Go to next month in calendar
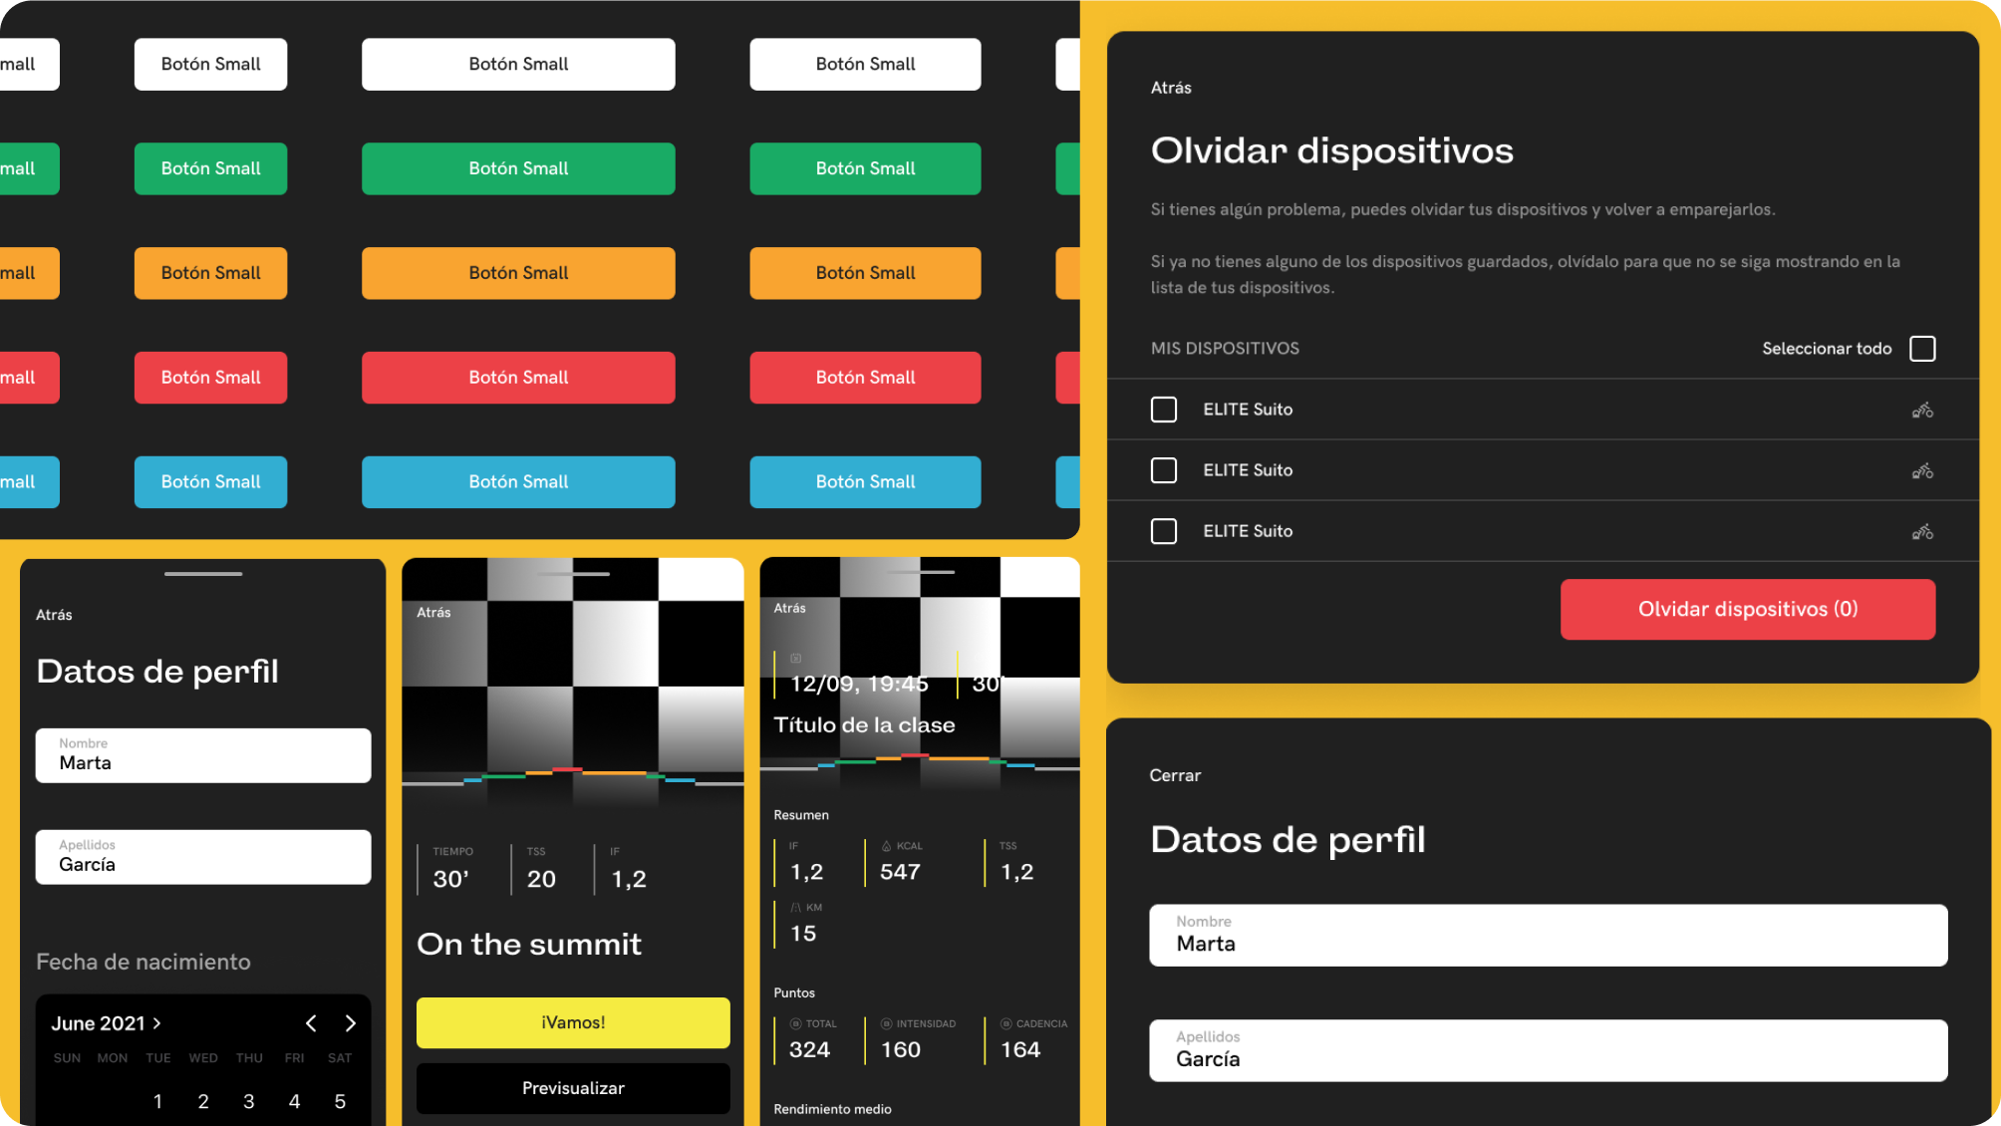2001x1126 pixels. [x=350, y=1023]
